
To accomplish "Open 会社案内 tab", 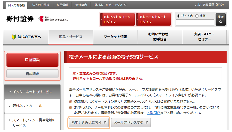I will tap(81, 5).
